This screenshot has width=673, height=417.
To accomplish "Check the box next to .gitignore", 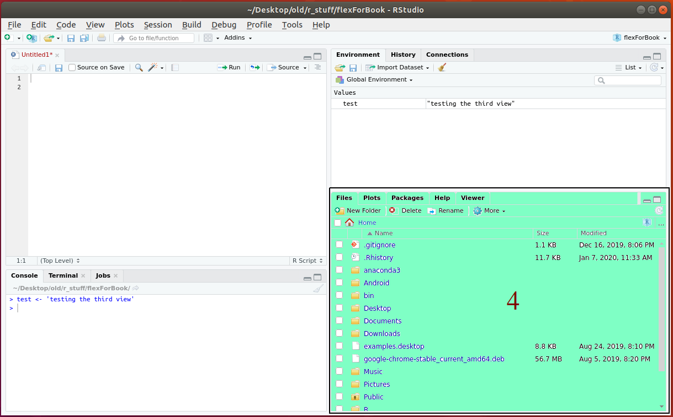I will tap(339, 245).
